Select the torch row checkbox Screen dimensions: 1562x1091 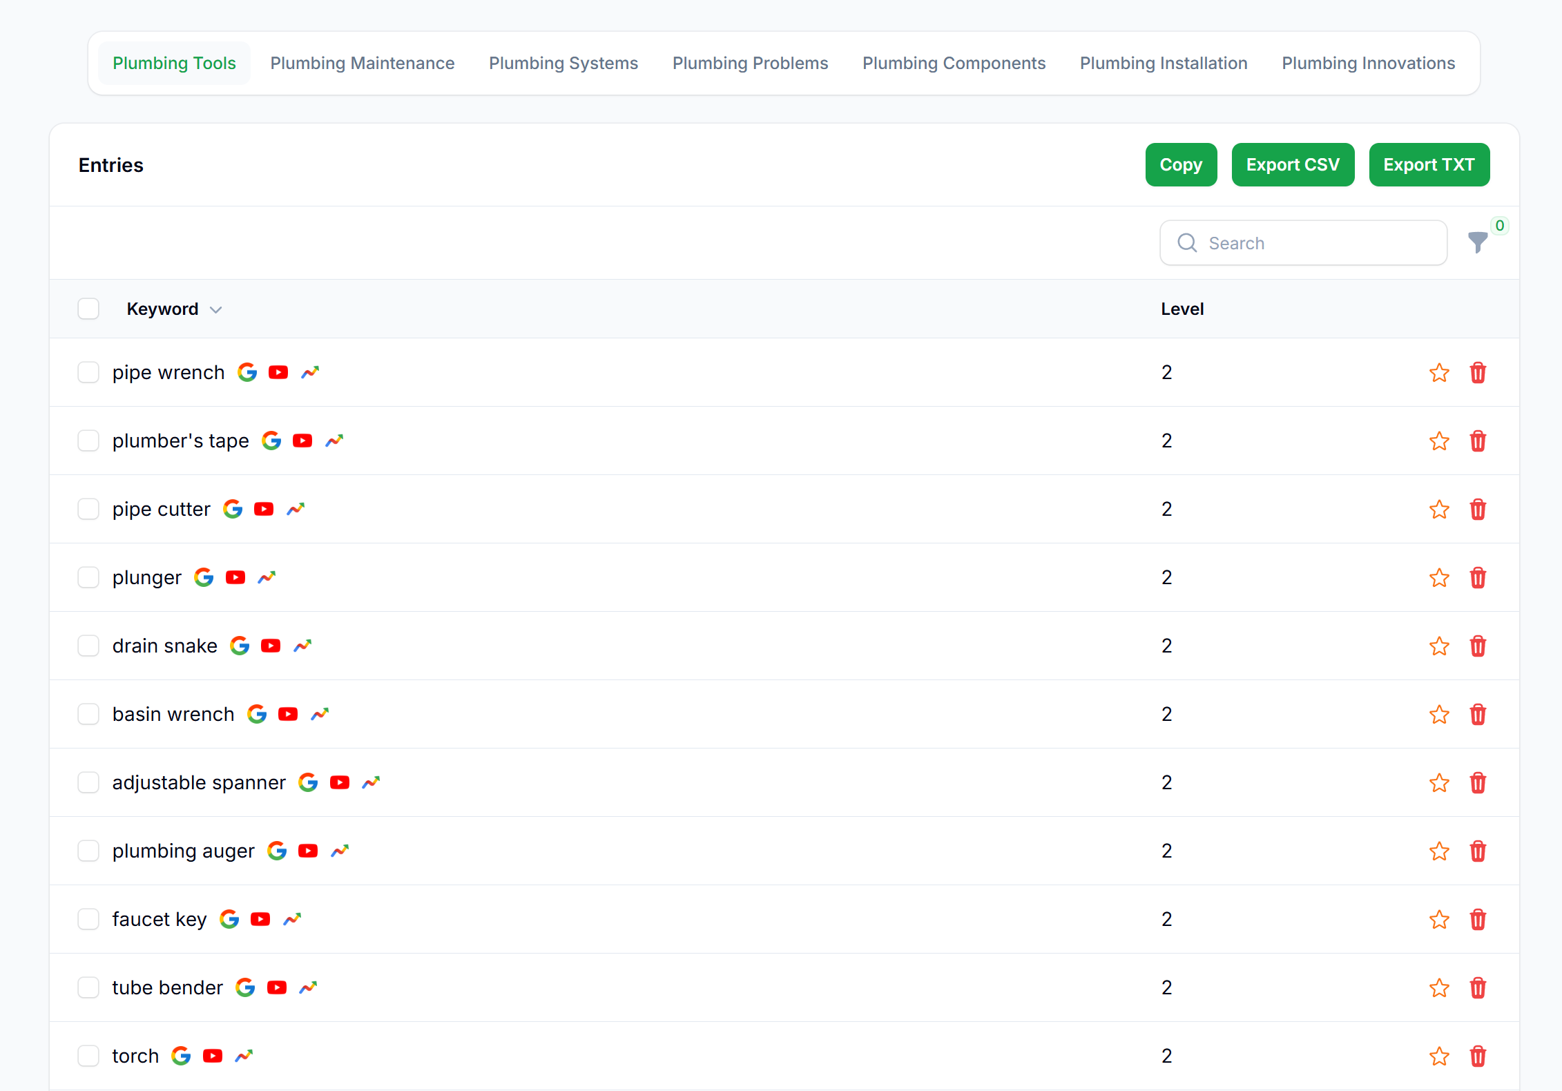click(x=88, y=1056)
